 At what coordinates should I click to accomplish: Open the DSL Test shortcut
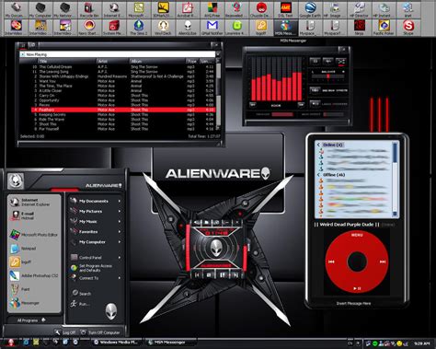285,10
